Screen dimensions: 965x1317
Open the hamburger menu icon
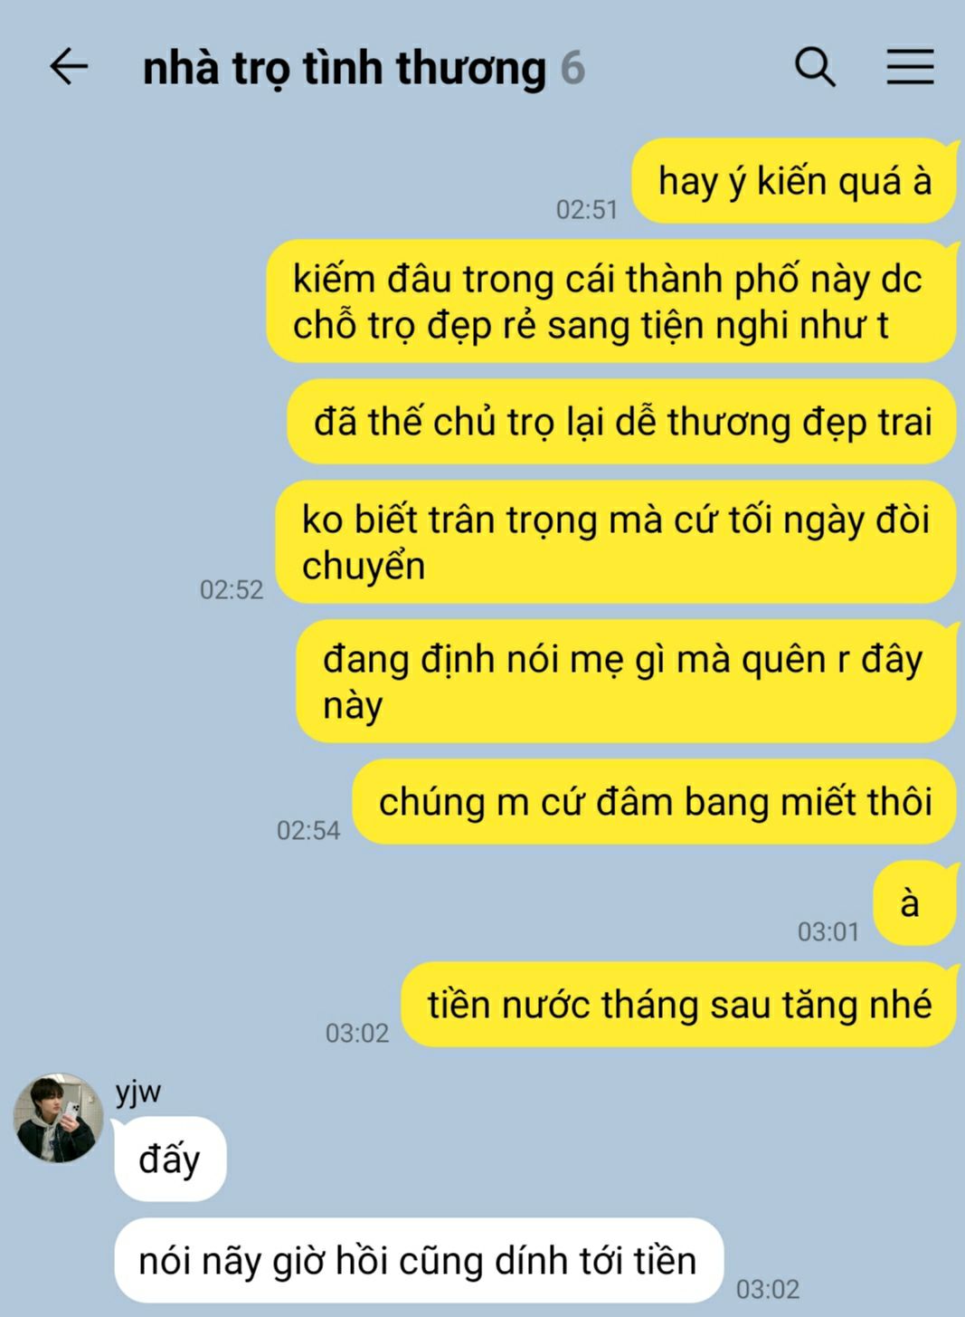click(910, 67)
